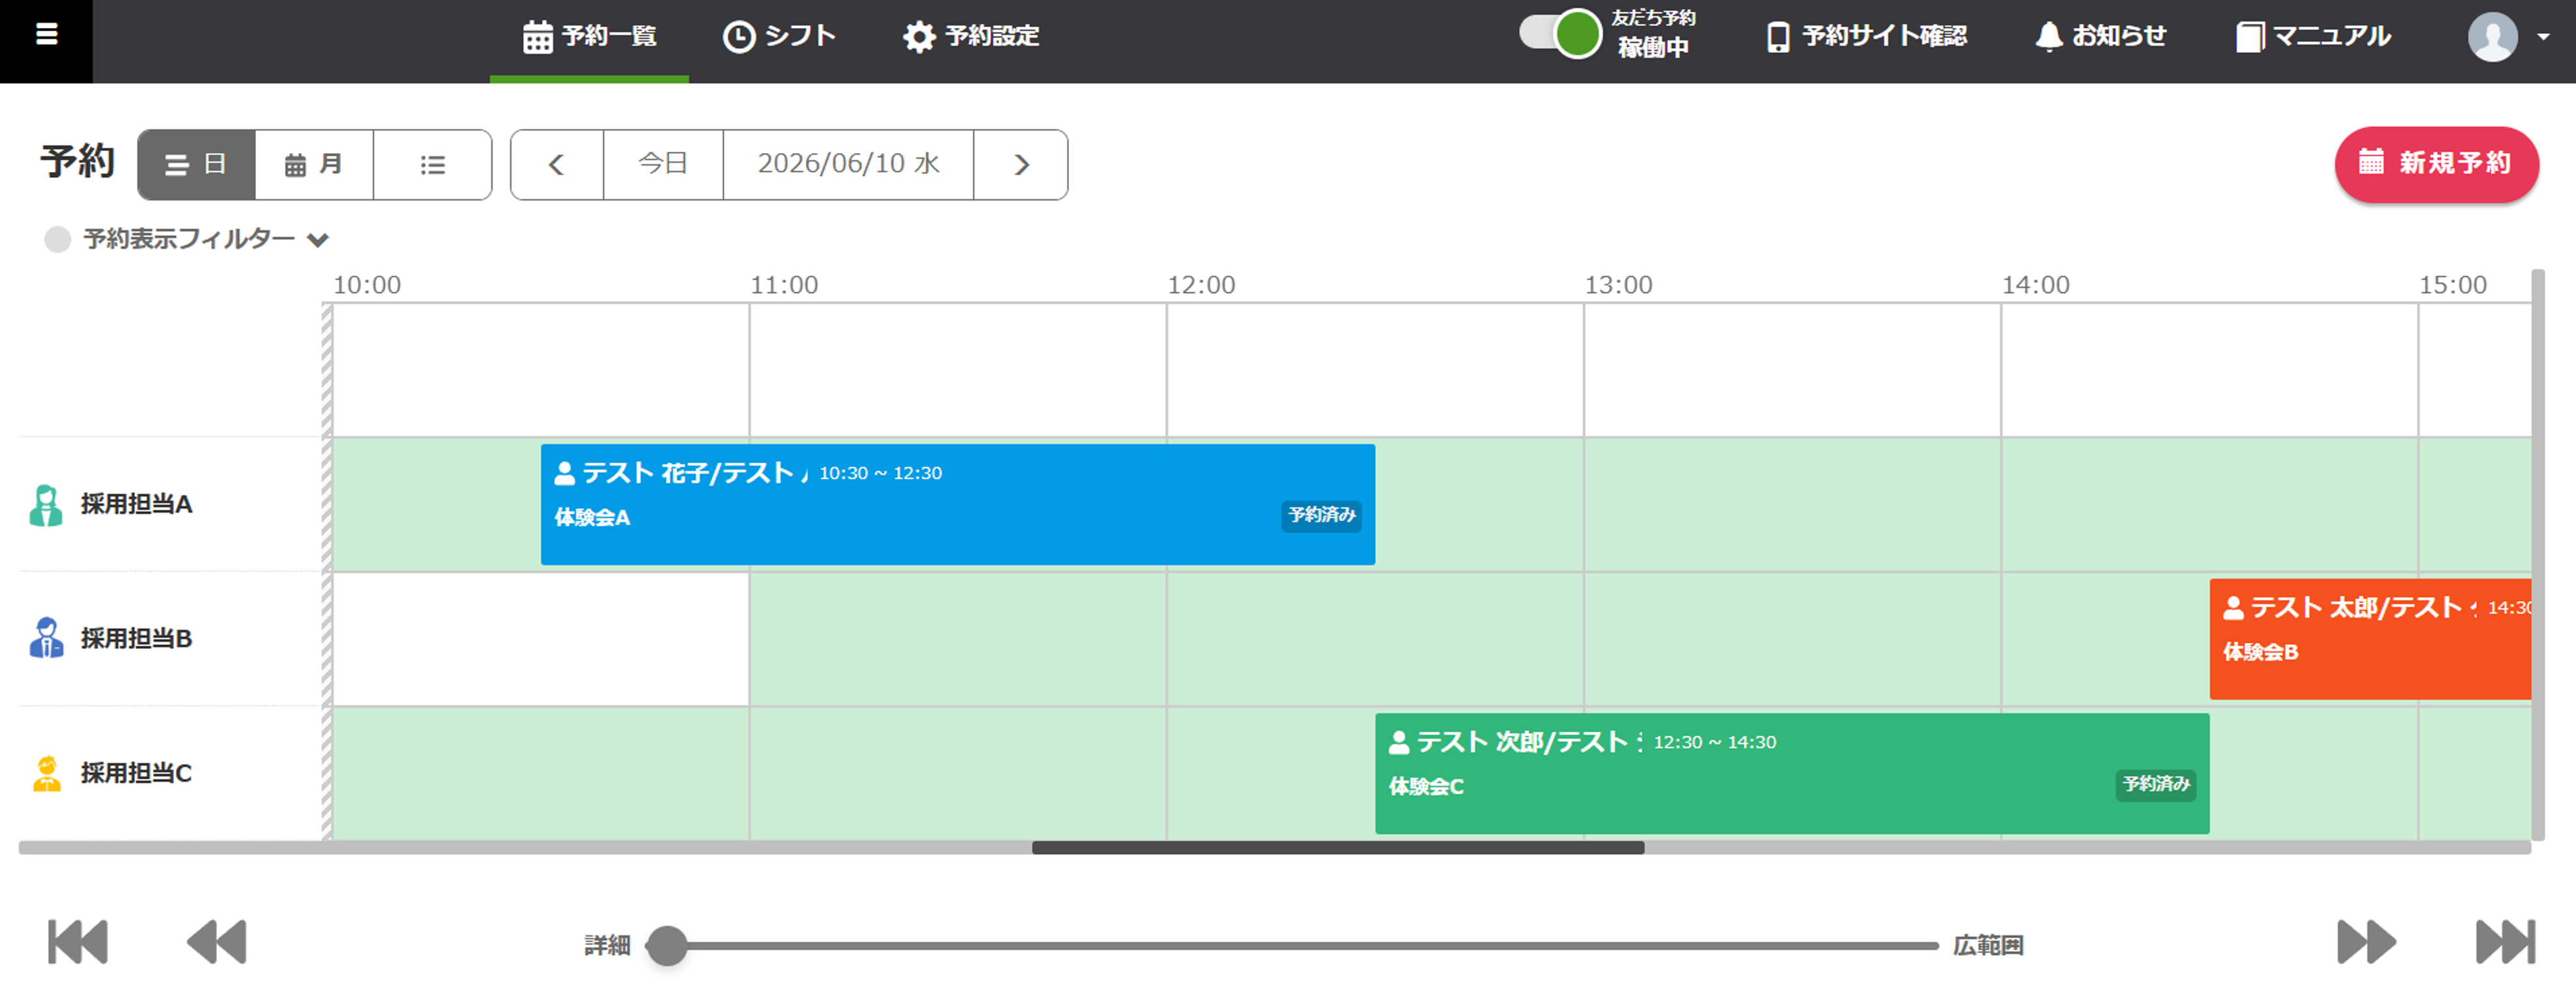Click the vertical scrollbar of schedule

[2537, 555]
